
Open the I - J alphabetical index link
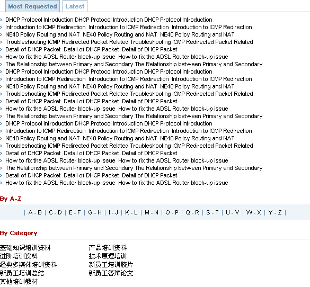tap(113, 212)
